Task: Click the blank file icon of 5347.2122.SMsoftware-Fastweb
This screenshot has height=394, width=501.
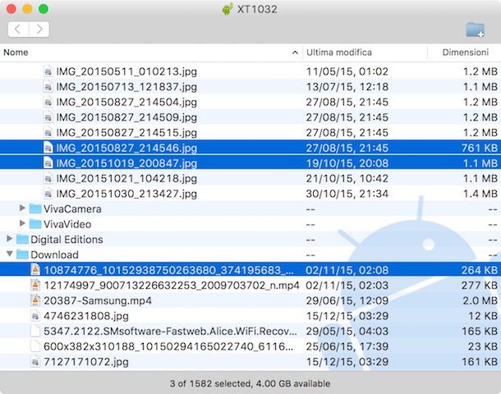Action: pos(35,331)
